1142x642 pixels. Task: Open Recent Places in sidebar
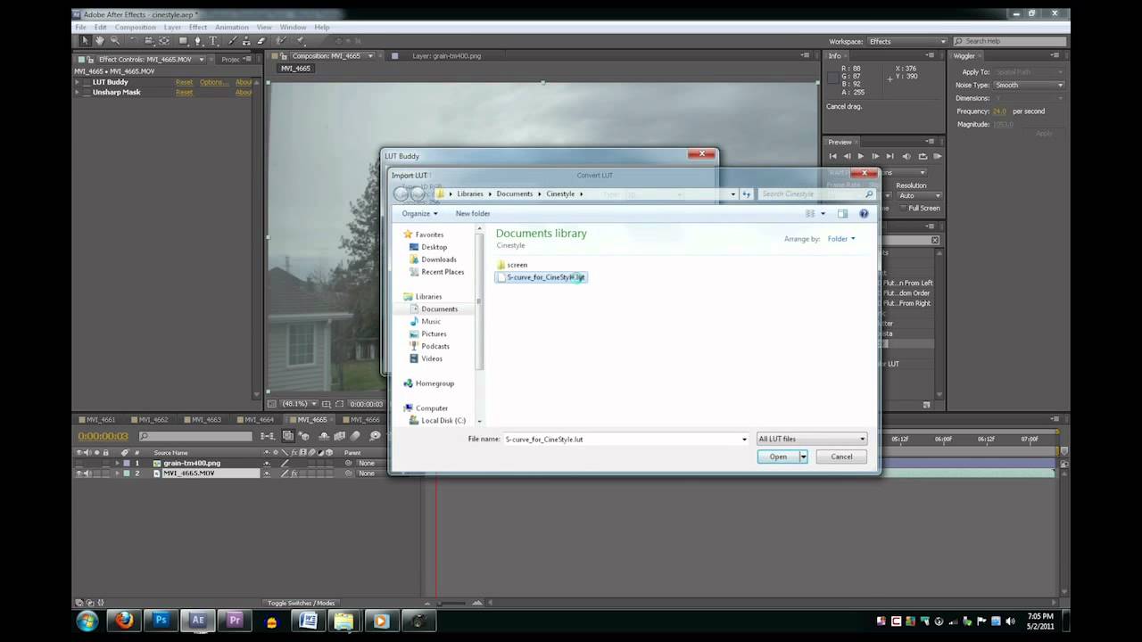click(436, 272)
